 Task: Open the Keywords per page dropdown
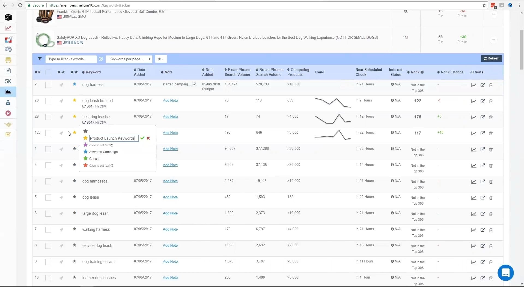(x=129, y=59)
